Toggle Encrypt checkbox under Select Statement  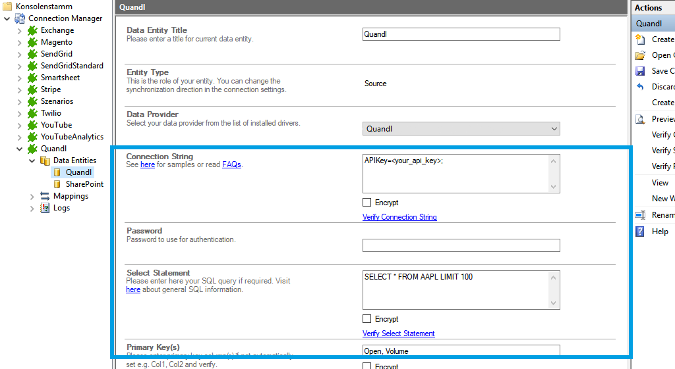[x=367, y=319]
